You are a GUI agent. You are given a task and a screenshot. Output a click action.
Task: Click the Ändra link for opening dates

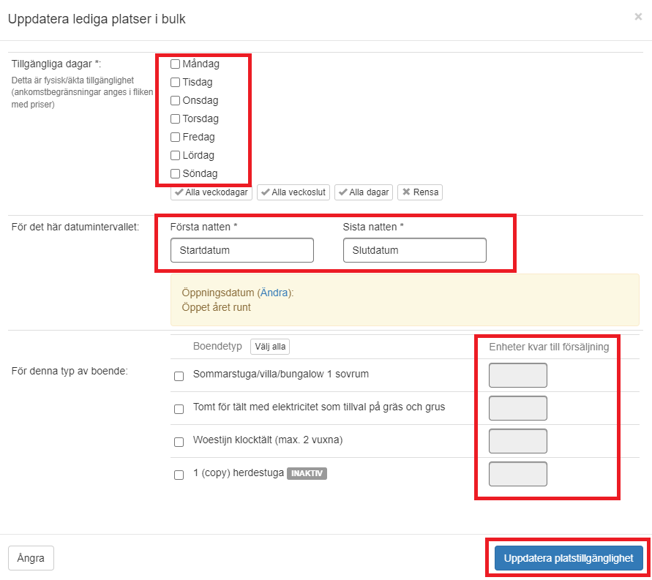pos(275,293)
